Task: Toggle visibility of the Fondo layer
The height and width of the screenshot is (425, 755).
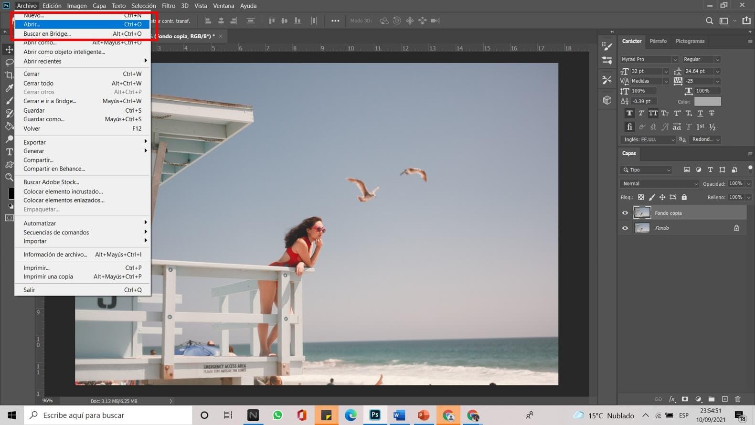Action: click(x=625, y=228)
